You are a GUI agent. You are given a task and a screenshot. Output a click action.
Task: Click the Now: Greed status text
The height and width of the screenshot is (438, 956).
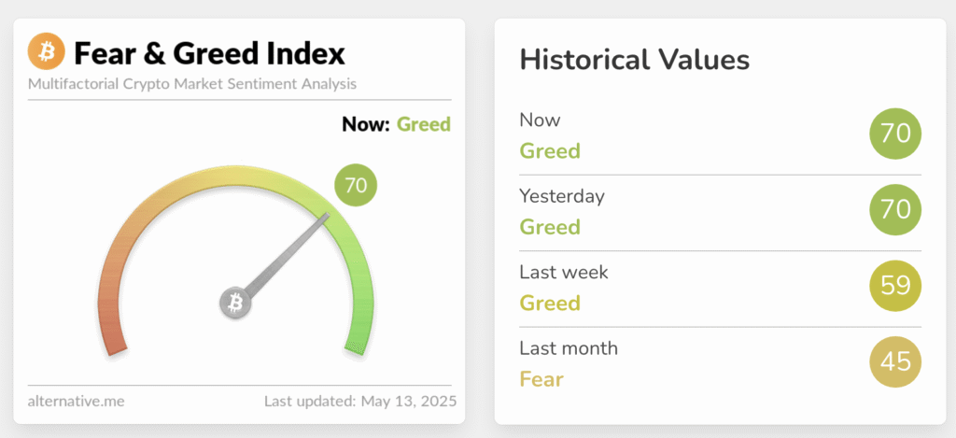pos(396,124)
